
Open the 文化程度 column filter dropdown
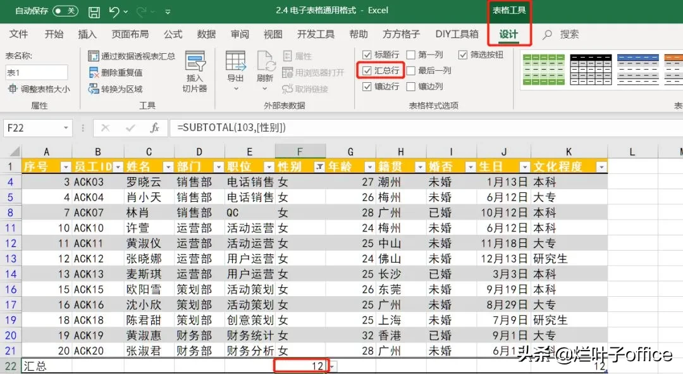pos(601,167)
